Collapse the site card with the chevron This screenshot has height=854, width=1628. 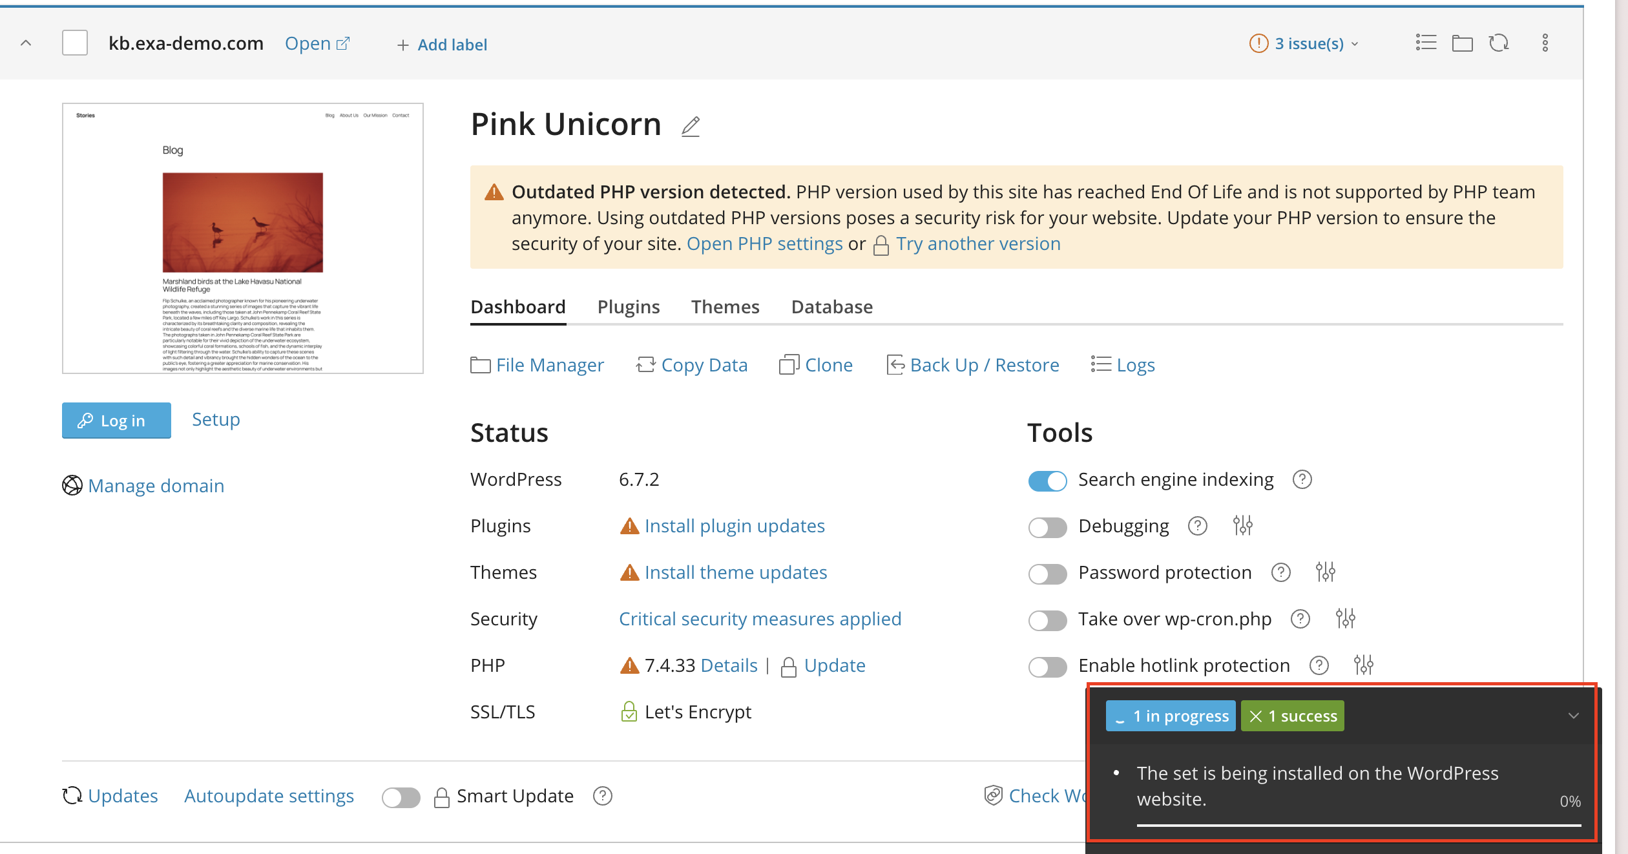coord(26,43)
